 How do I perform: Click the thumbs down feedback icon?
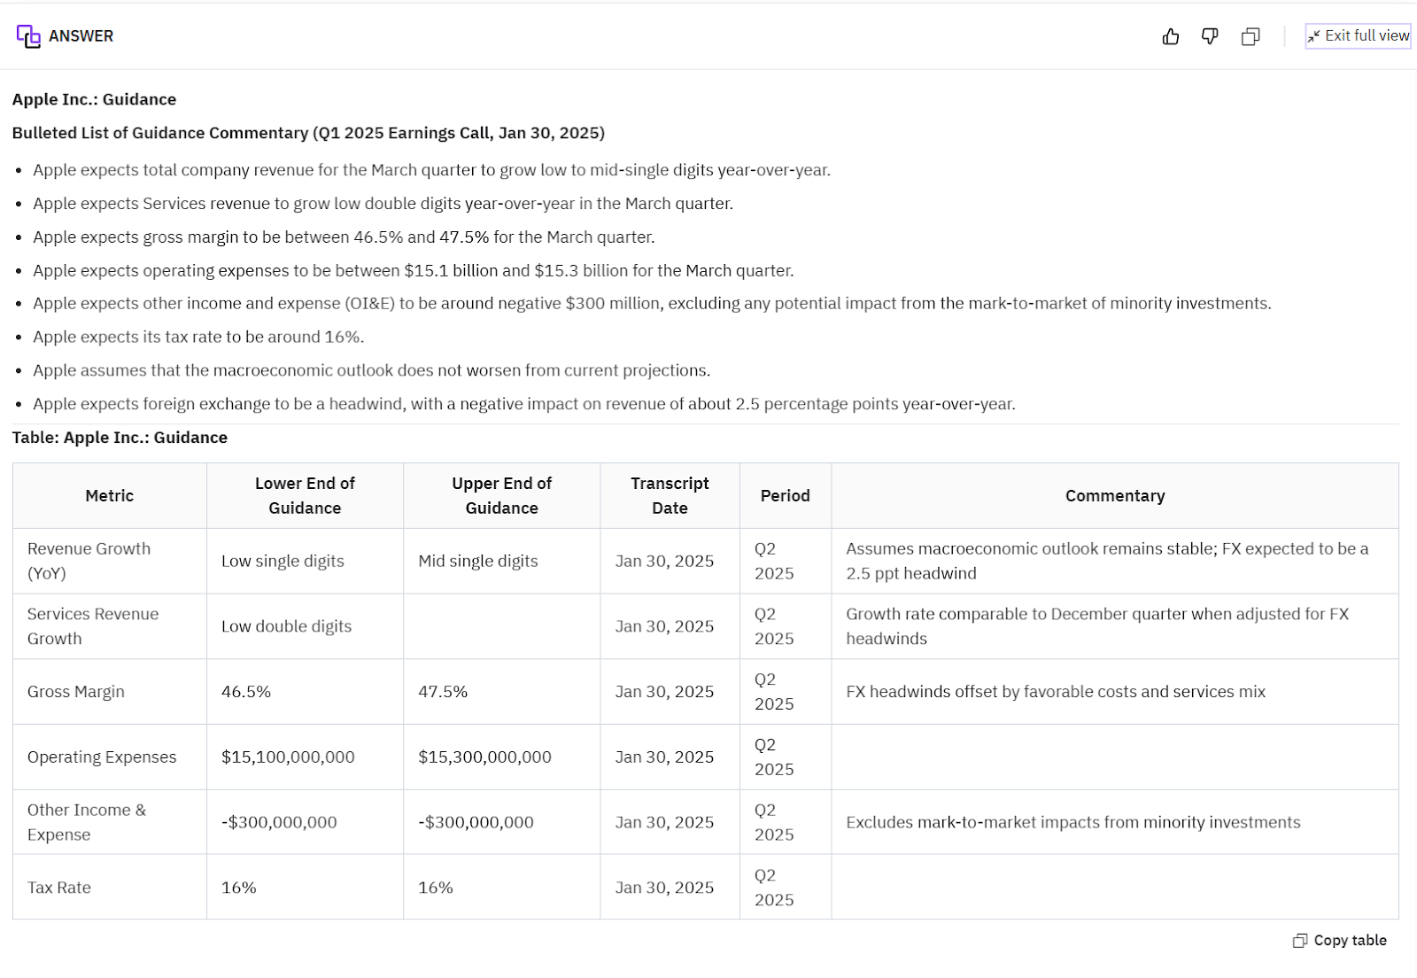1209,36
